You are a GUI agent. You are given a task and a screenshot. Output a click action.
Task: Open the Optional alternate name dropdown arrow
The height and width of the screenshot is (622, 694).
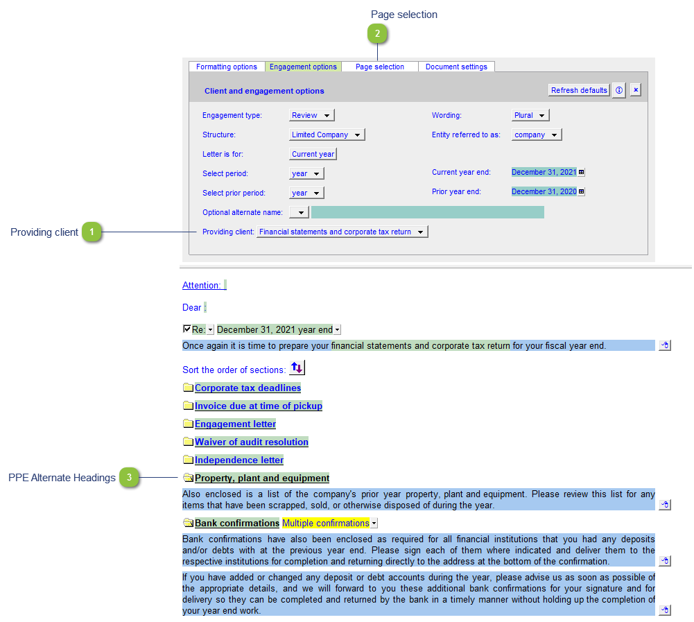[x=300, y=212]
